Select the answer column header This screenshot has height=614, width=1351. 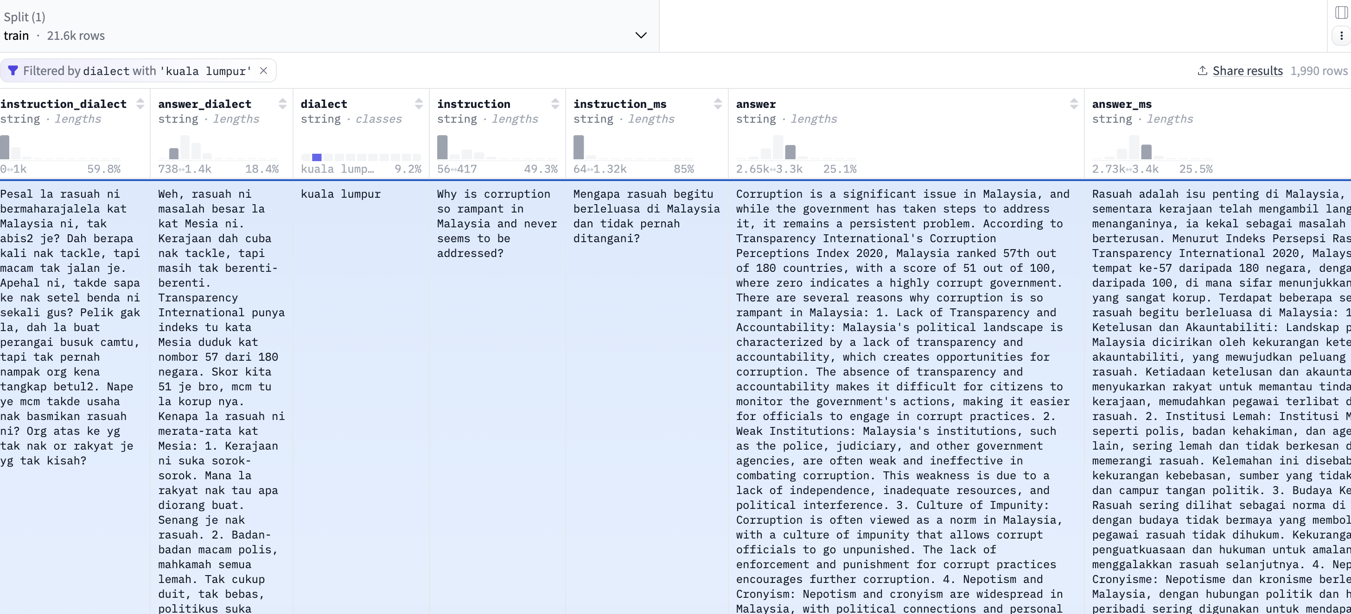coord(756,104)
